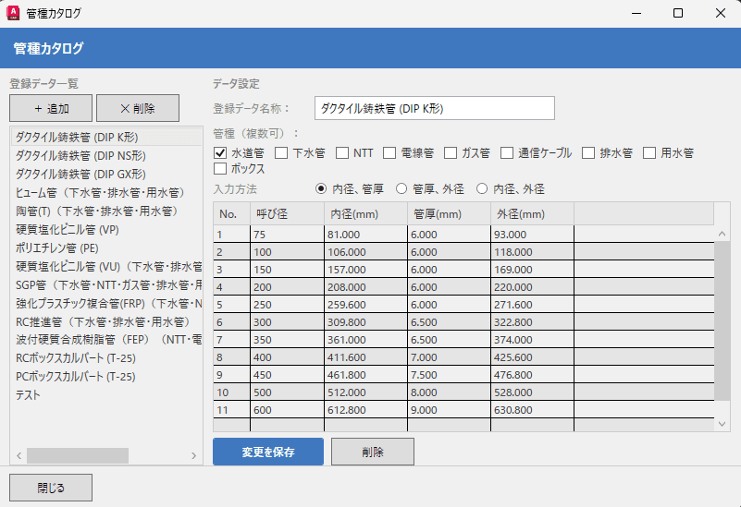Screen dimensions: 741x507
Task: Click the app icon in the title bar
Action: [x=16, y=14]
